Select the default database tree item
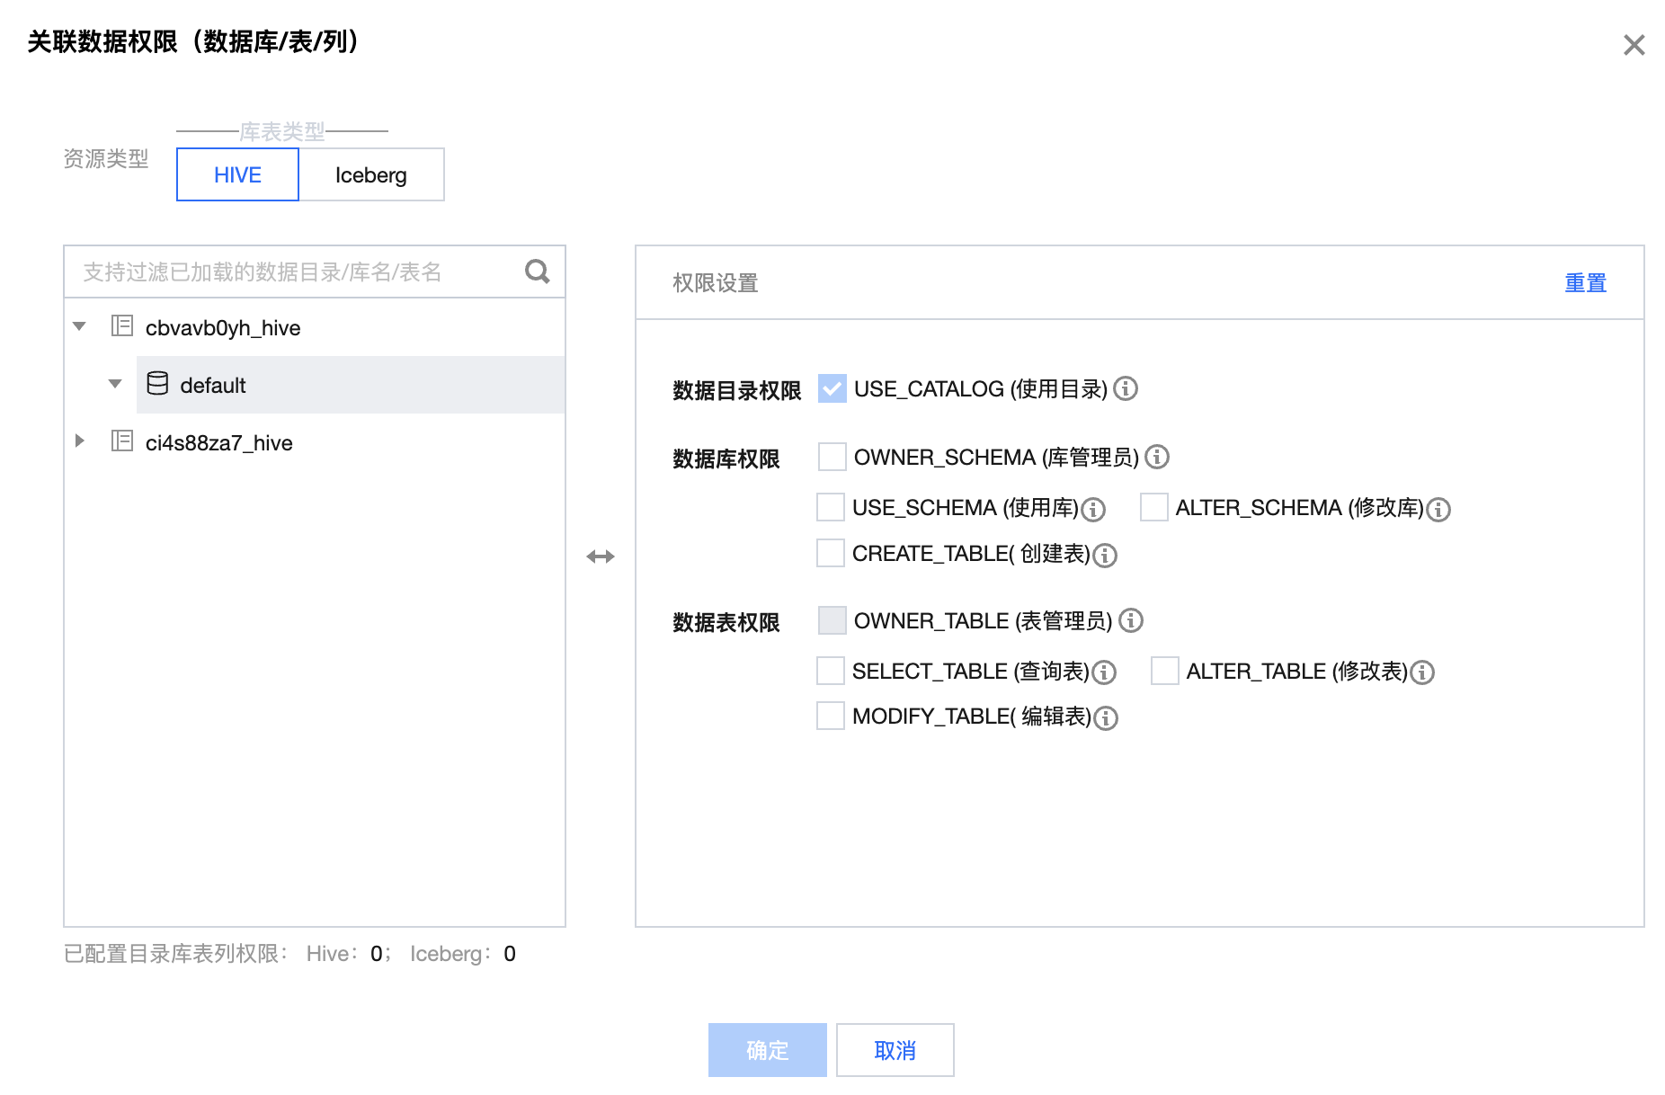The height and width of the screenshot is (1095, 1665). click(213, 386)
